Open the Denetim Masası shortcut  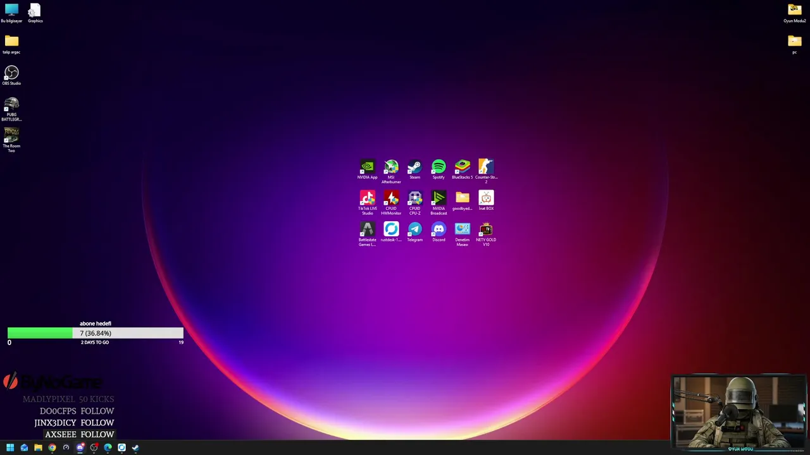[462, 234]
